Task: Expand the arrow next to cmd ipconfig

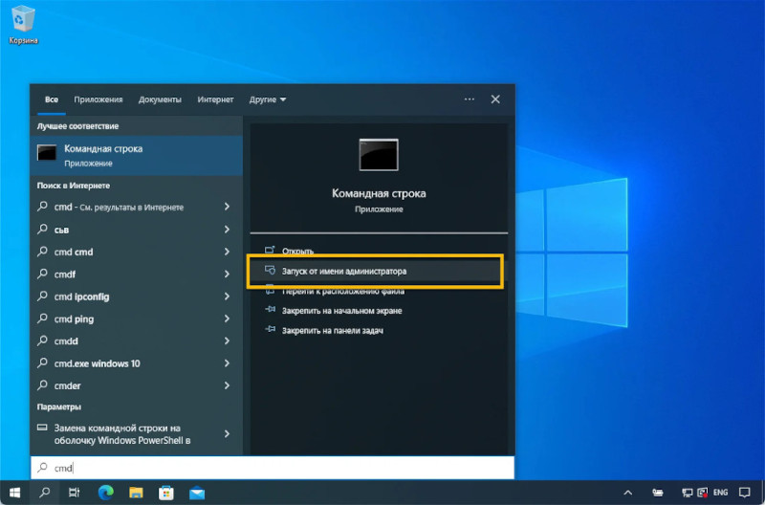Action: (227, 296)
